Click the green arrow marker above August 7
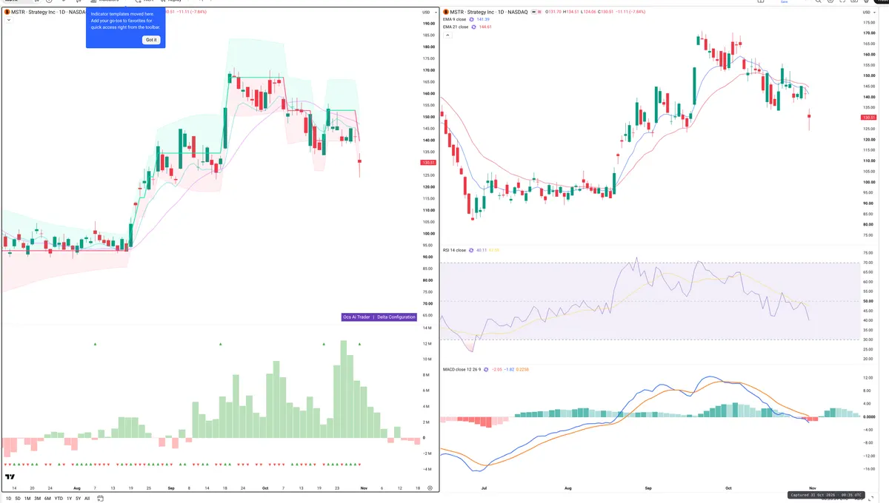The image size is (889, 503). pyautogui.click(x=96, y=344)
